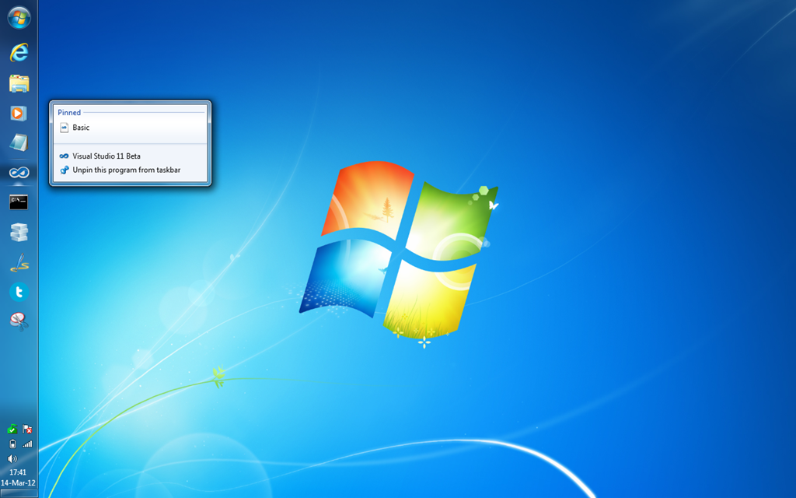Launch Windows Media Player from taskbar
The width and height of the screenshot is (796, 498).
[19, 113]
